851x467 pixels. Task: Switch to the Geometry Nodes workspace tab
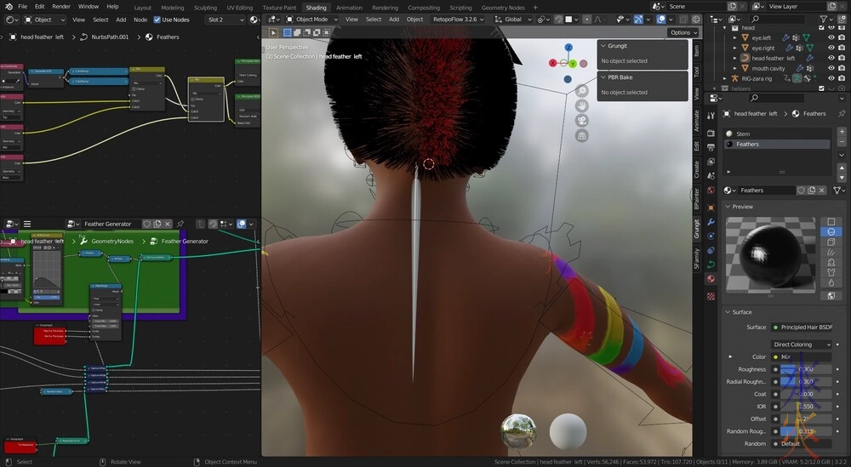[x=503, y=8]
